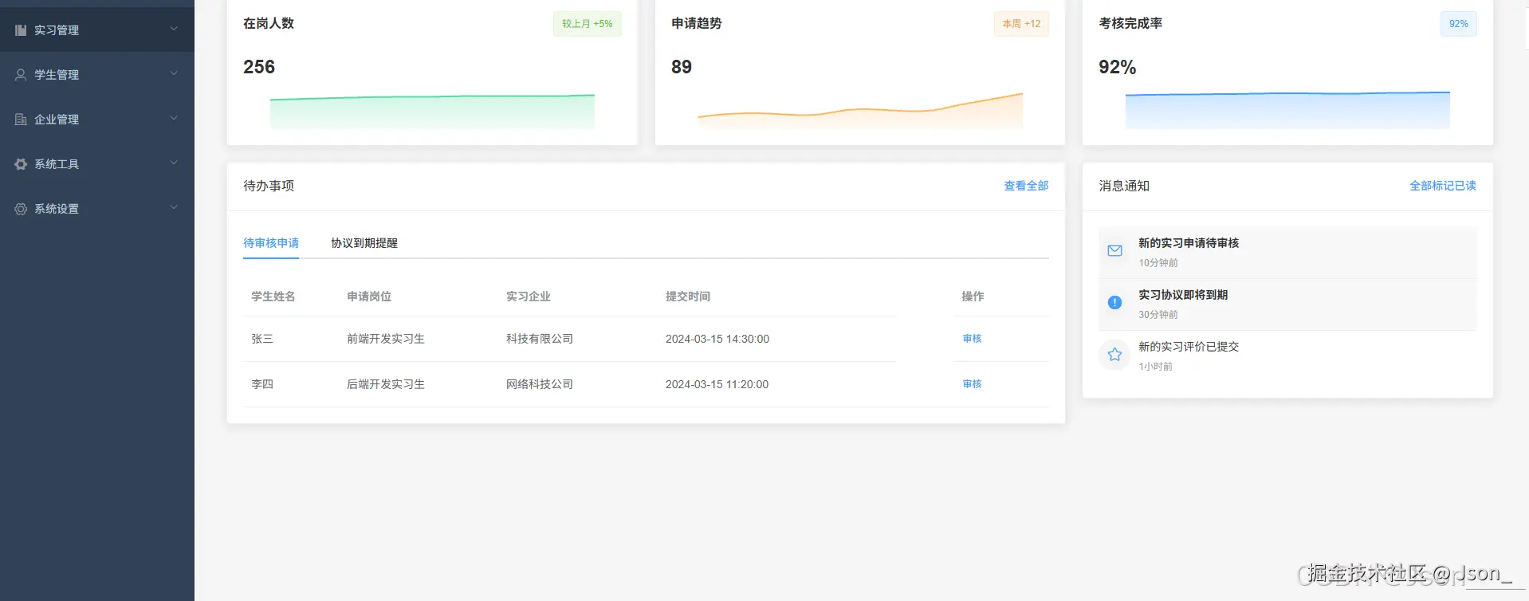Open the 学生管理 sidebar menu
1529x601 pixels.
point(97,75)
